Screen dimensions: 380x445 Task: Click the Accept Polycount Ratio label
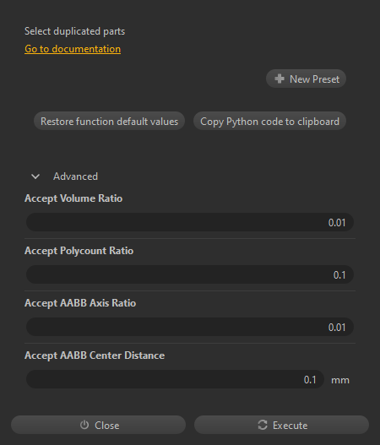coord(79,251)
